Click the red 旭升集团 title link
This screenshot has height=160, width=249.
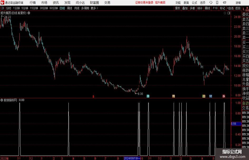[x=160, y=3]
